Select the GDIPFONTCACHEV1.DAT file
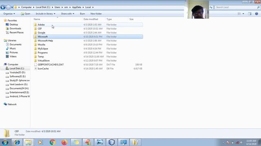Image resolution: width=261 pixels, height=146 pixels. coord(88,64)
